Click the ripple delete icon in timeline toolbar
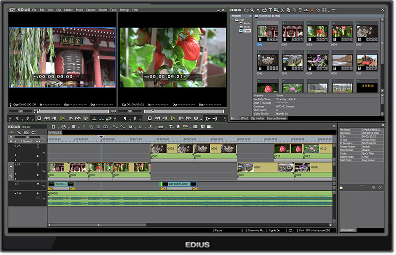The width and height of the screenshot is (396, 255). (122, 127)
